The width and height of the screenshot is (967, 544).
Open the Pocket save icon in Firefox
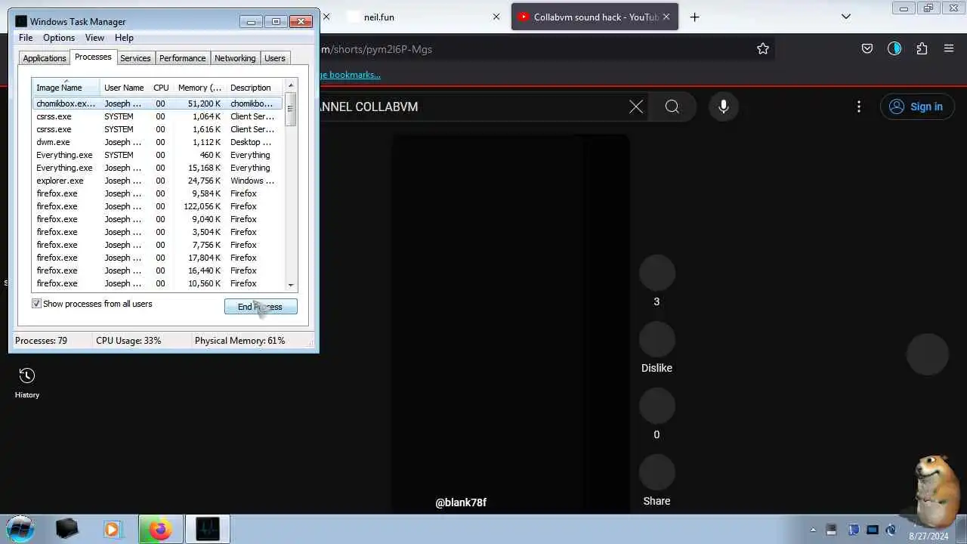pyautogui.click(x=867, y=49)
